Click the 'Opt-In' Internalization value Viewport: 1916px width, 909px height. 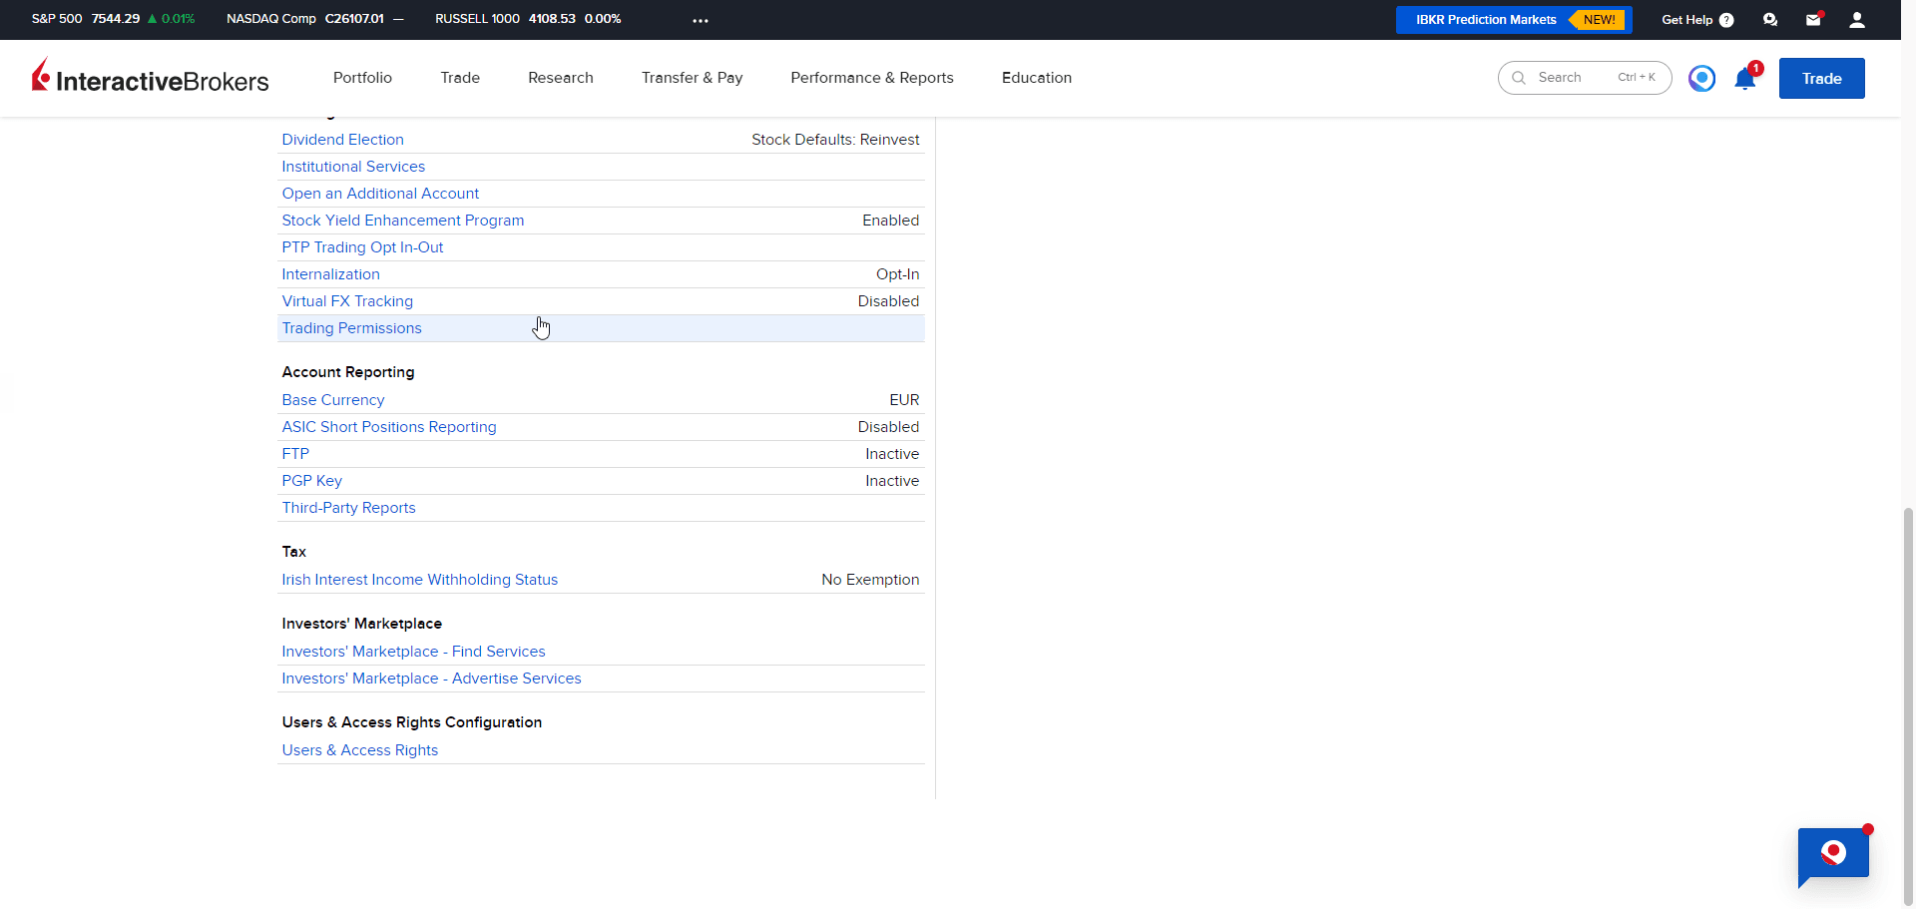click(x=897, y=274)
